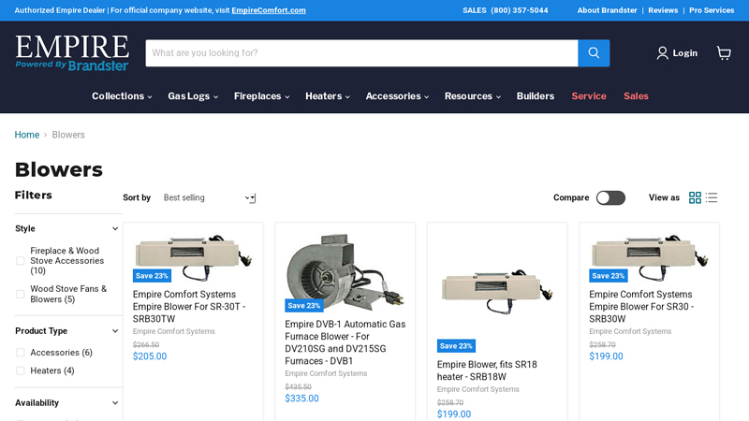
Task: Check the Accessories (6) filter
Action: point(20,353)
